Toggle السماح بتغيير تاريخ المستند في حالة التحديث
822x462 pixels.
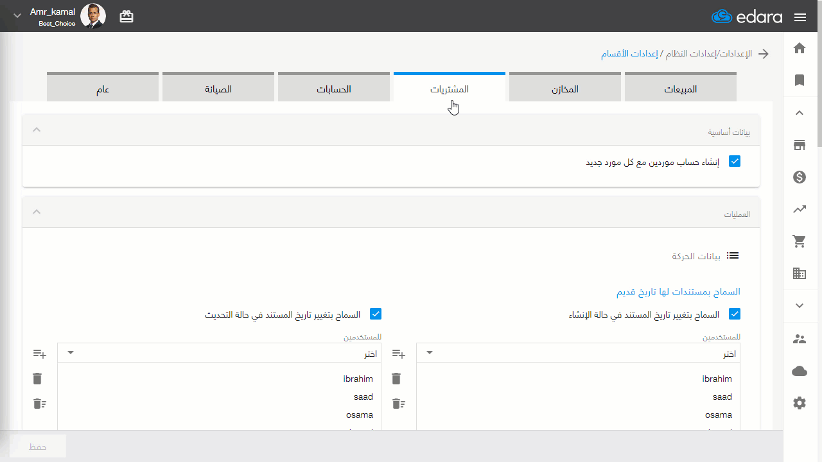(x=376, y=314)
